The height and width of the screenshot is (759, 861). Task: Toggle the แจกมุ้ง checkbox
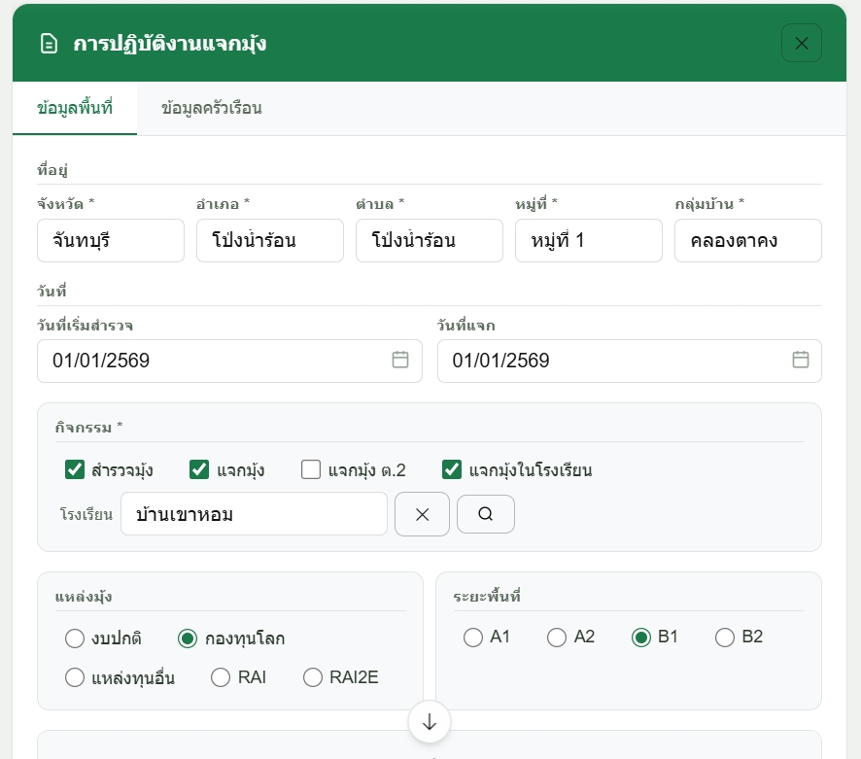[199, 470]
